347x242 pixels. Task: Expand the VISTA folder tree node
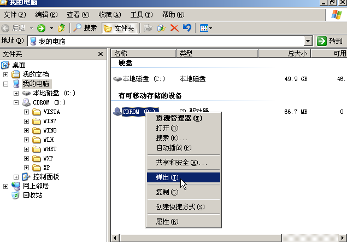pos(26,112)
